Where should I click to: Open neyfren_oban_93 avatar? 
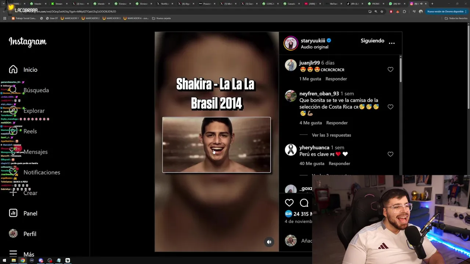click(x=290, y=96)
